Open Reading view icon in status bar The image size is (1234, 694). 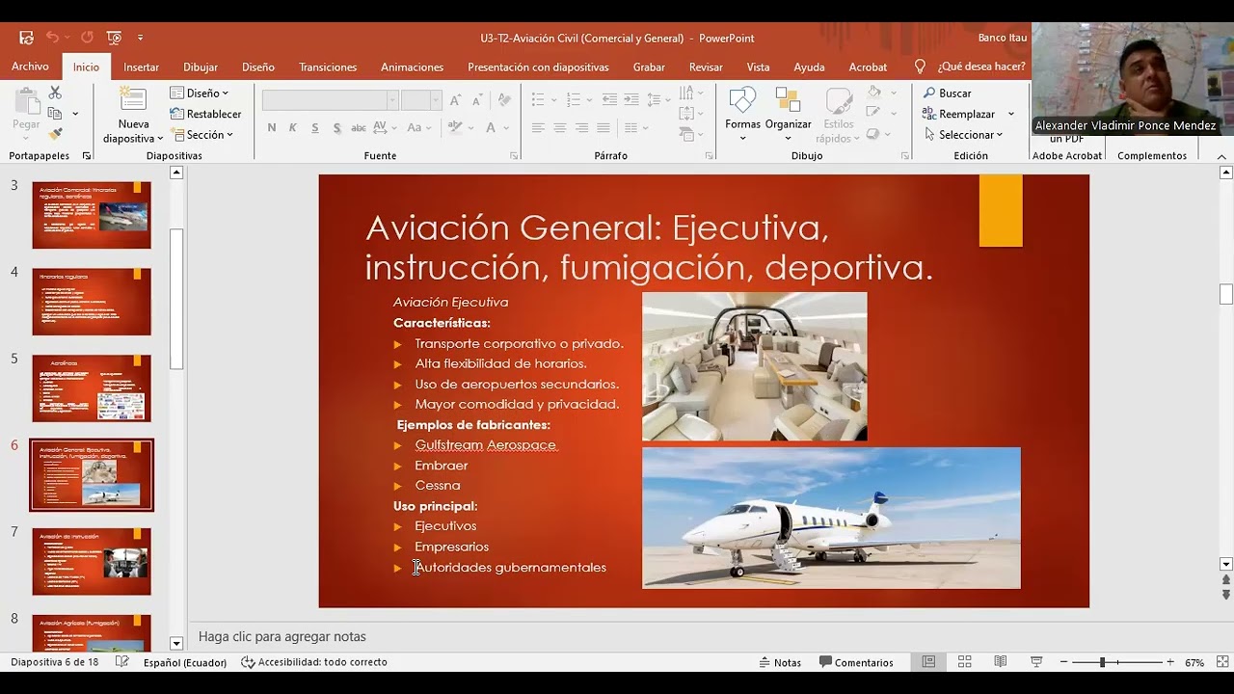pyautogui.click(x=1000, y=662)
